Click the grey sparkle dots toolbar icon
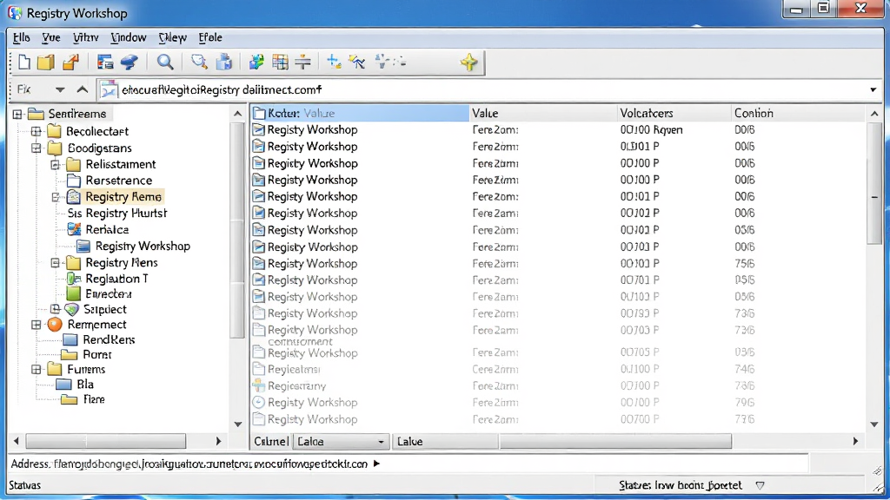890x500 pixels. pos(390,62)
